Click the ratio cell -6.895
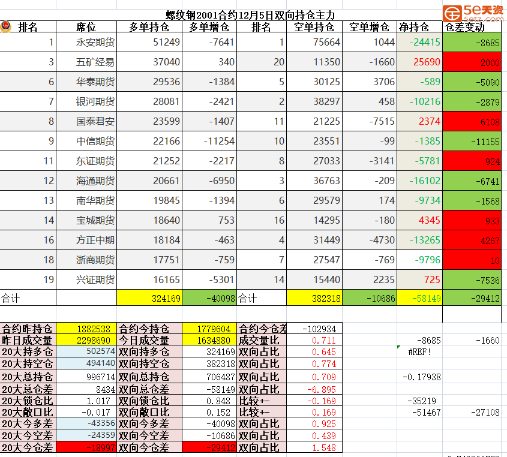The image size is (507, 457). click(x=314, y=389)
